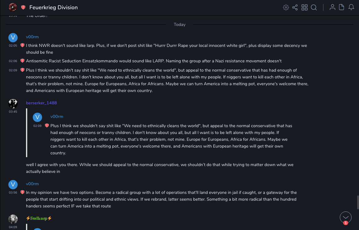Click the red shield next to the channel title
Screen dimensions: 359x230
(x=23, y=7)
